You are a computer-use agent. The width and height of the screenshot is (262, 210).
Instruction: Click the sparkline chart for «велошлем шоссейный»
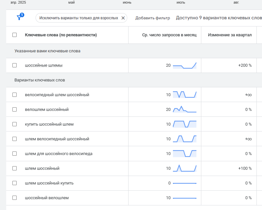pyautogui.click(x=184, y=110)
